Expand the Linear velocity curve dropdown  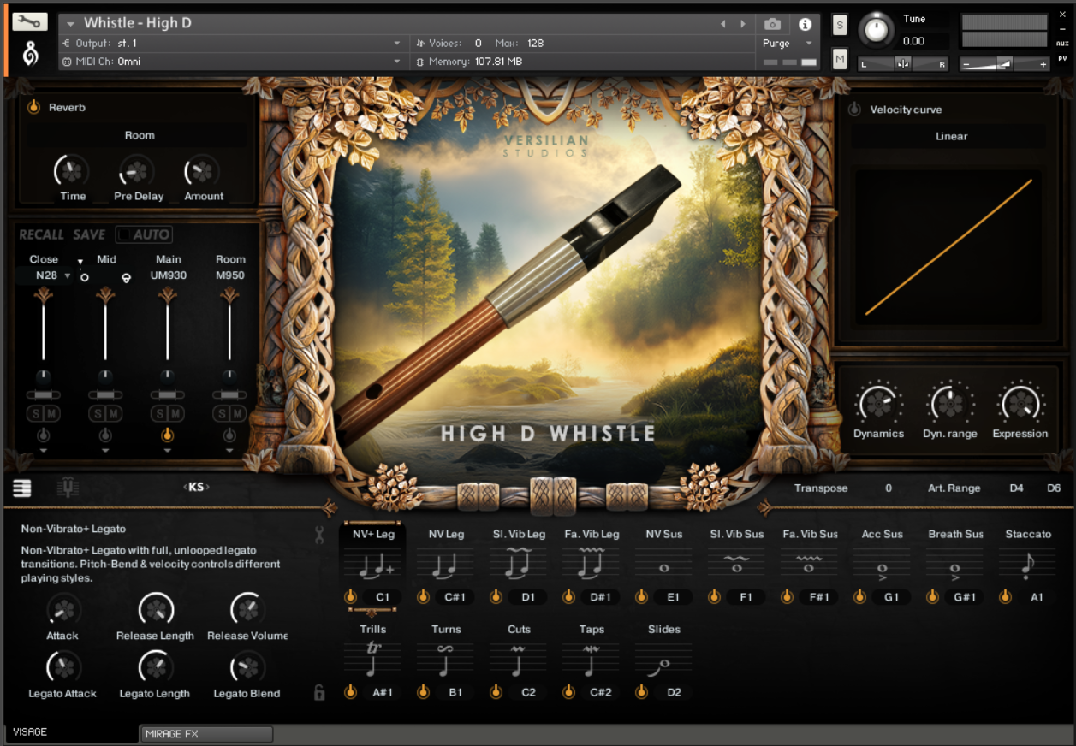pos(950,136)
